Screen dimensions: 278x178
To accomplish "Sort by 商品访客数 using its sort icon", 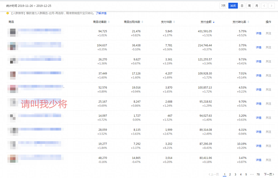I will click(x=109, y=22).
